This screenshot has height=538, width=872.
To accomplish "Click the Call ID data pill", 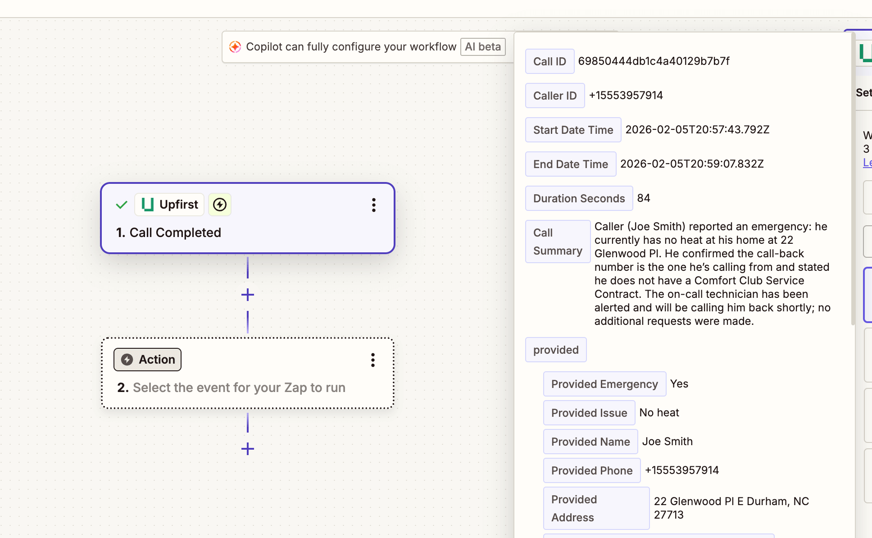I will [x=550, y=61].
